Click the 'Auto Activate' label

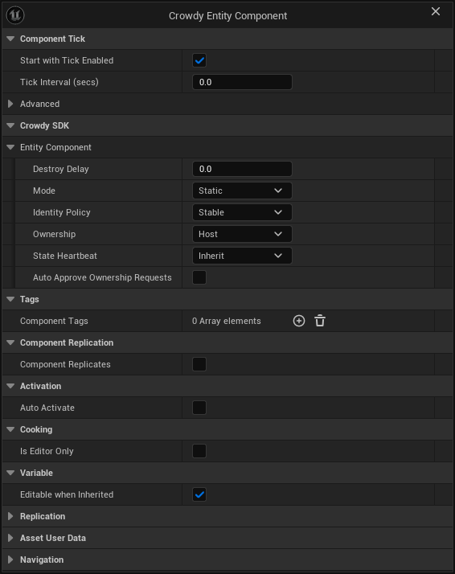coord(47,408)
